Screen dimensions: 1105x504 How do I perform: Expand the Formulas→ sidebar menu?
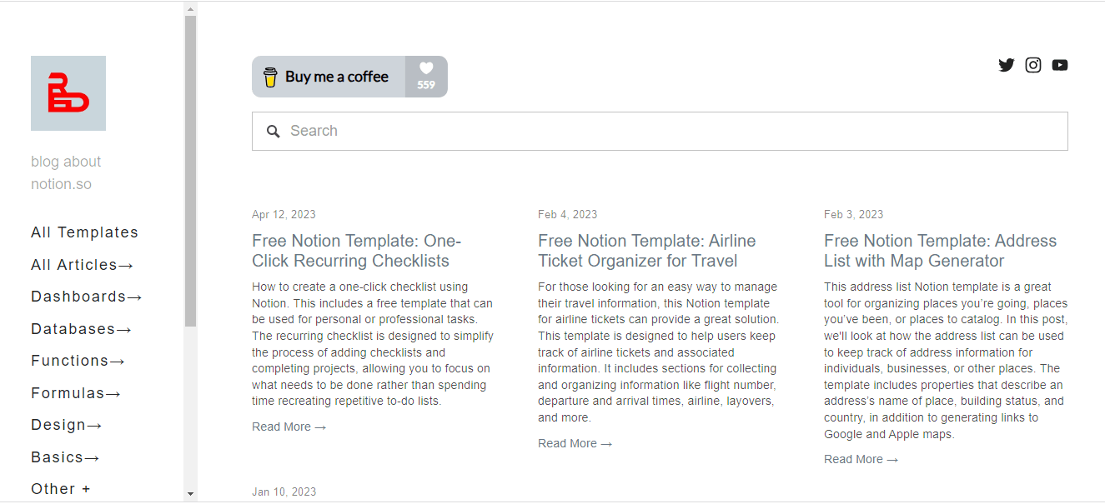click(76, 393)
